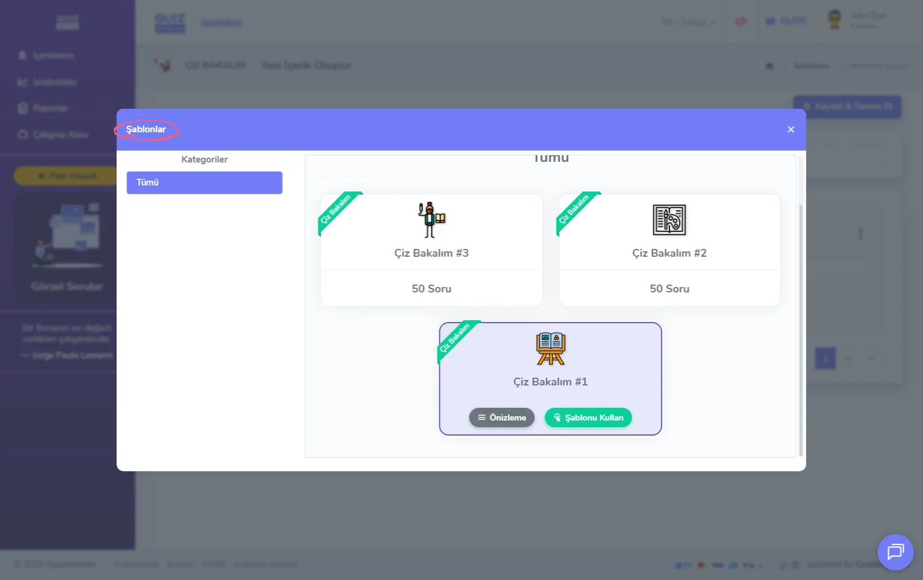Click the green ribbon on Çiz Bakalım #2 card

575,210
